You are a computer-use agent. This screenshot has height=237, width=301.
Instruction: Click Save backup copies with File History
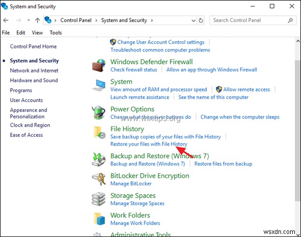[x=165, y=137]
